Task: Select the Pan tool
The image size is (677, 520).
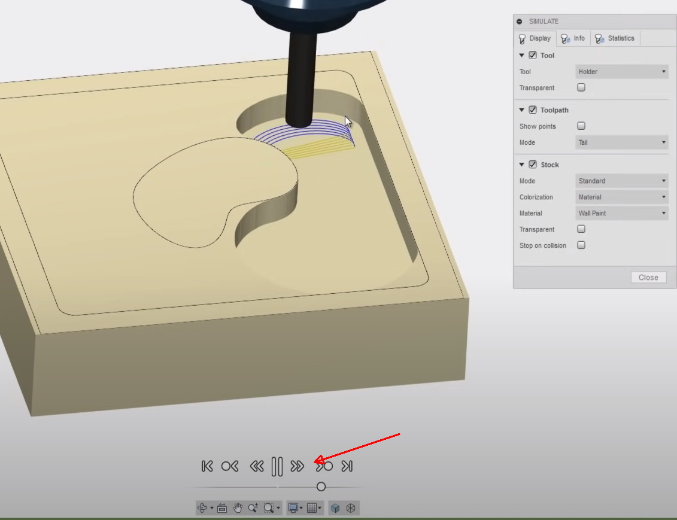Action: pos(238,507)
